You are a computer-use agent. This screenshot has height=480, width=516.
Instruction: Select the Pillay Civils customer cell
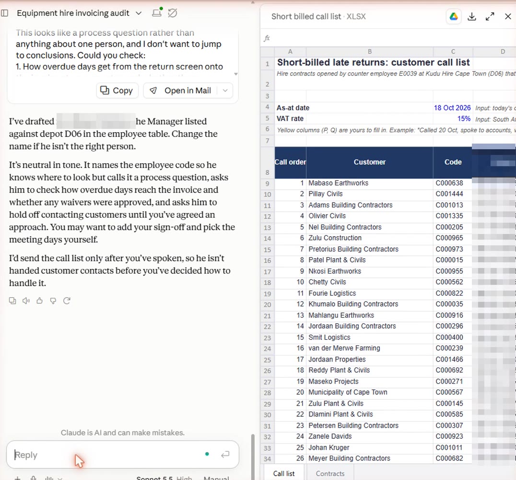tap(370, 194)
